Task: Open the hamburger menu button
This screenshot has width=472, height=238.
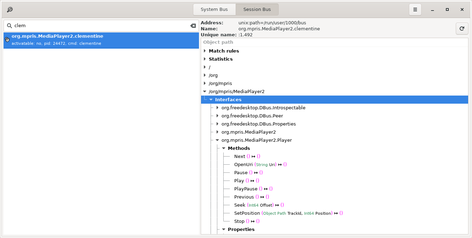Action: (415, 10)
